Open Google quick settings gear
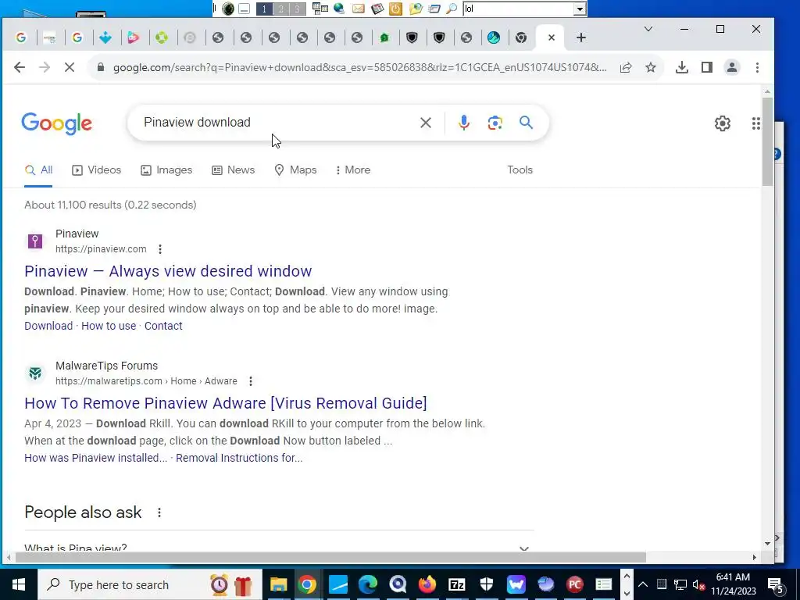Viewport: 800px width, 600px height. [x=723, y=123]
